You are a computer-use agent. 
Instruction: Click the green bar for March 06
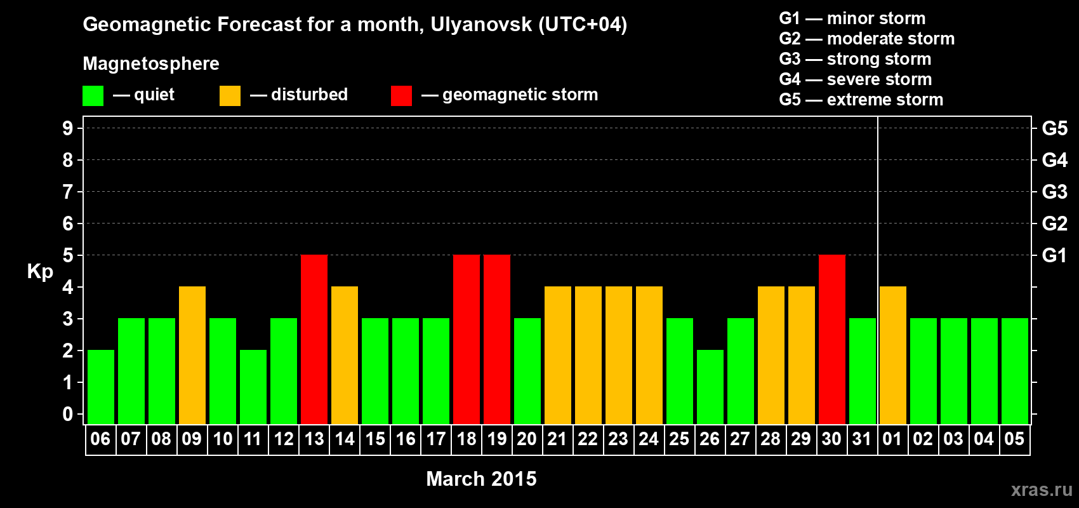pos(101,387)
